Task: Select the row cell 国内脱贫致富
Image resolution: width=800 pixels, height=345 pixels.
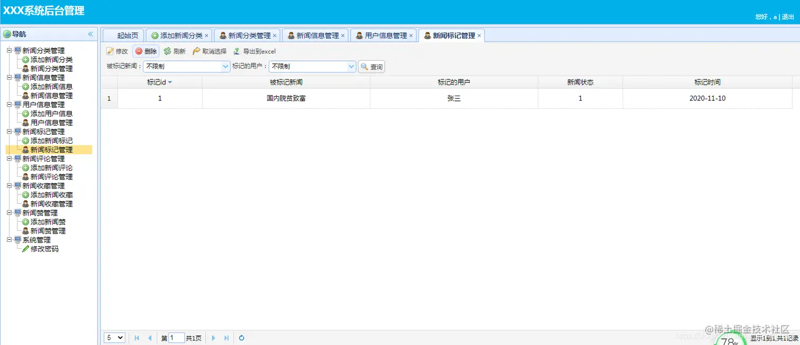Action: pyautogui.click(x=286, y=98)
